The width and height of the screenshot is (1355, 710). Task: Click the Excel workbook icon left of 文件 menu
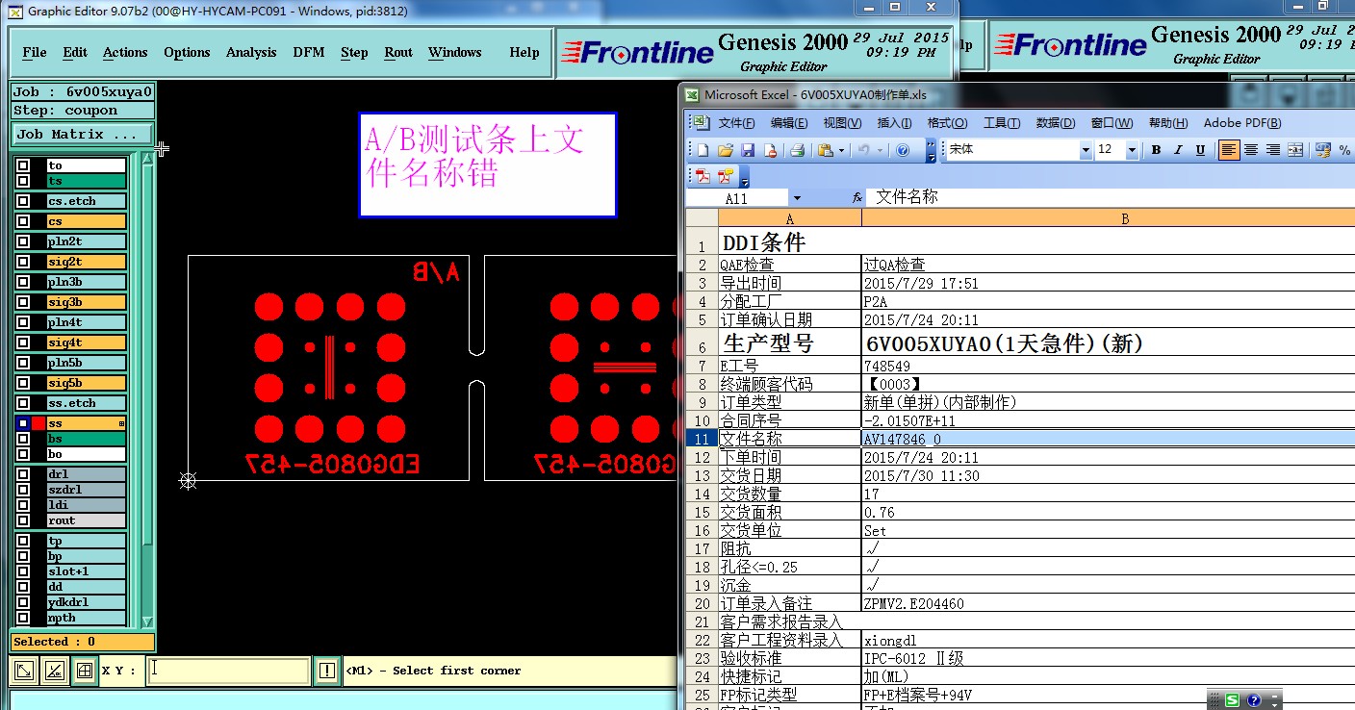tap(700, 123)
